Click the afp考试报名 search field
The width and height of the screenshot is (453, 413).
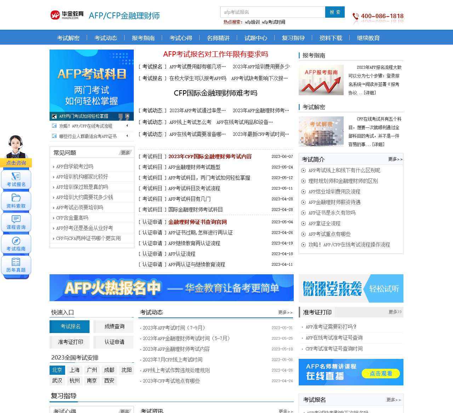pos(273,12)
